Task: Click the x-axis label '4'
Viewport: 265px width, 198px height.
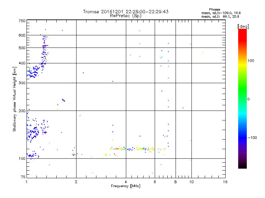Action: [126, 182]
